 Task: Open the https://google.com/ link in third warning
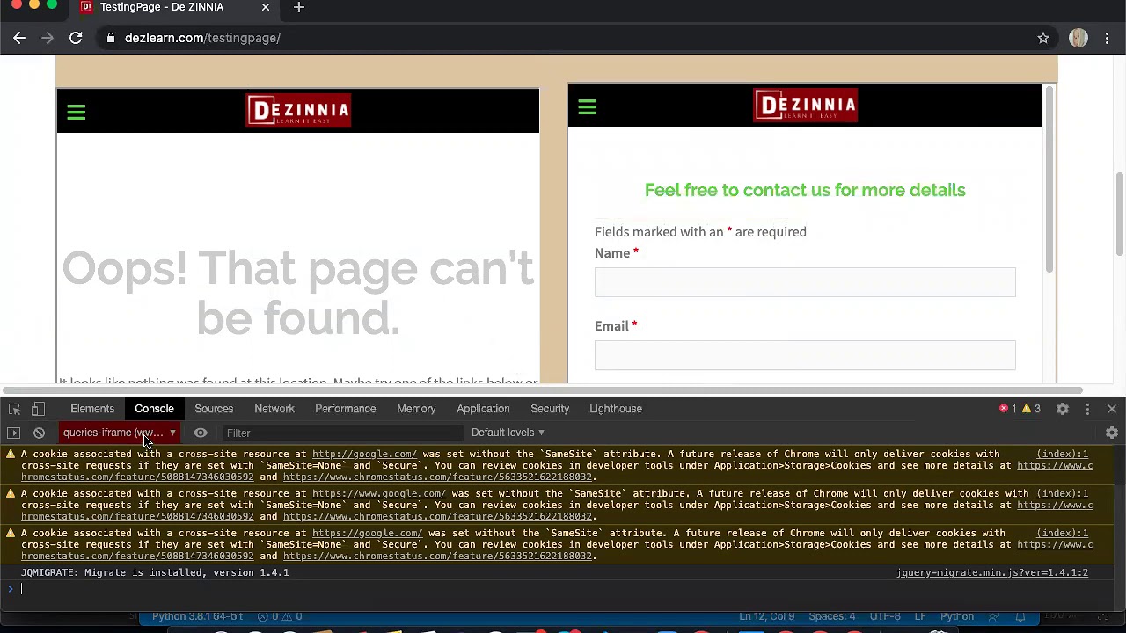(x=367, y=534)
